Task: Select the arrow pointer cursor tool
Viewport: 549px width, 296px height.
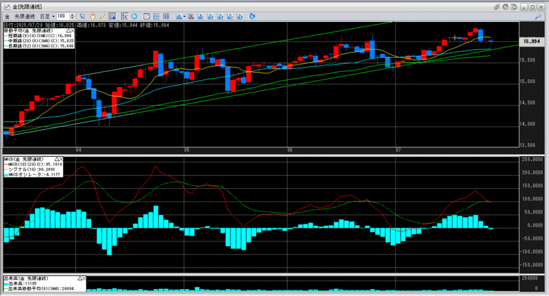Action: tap(82, 17)
